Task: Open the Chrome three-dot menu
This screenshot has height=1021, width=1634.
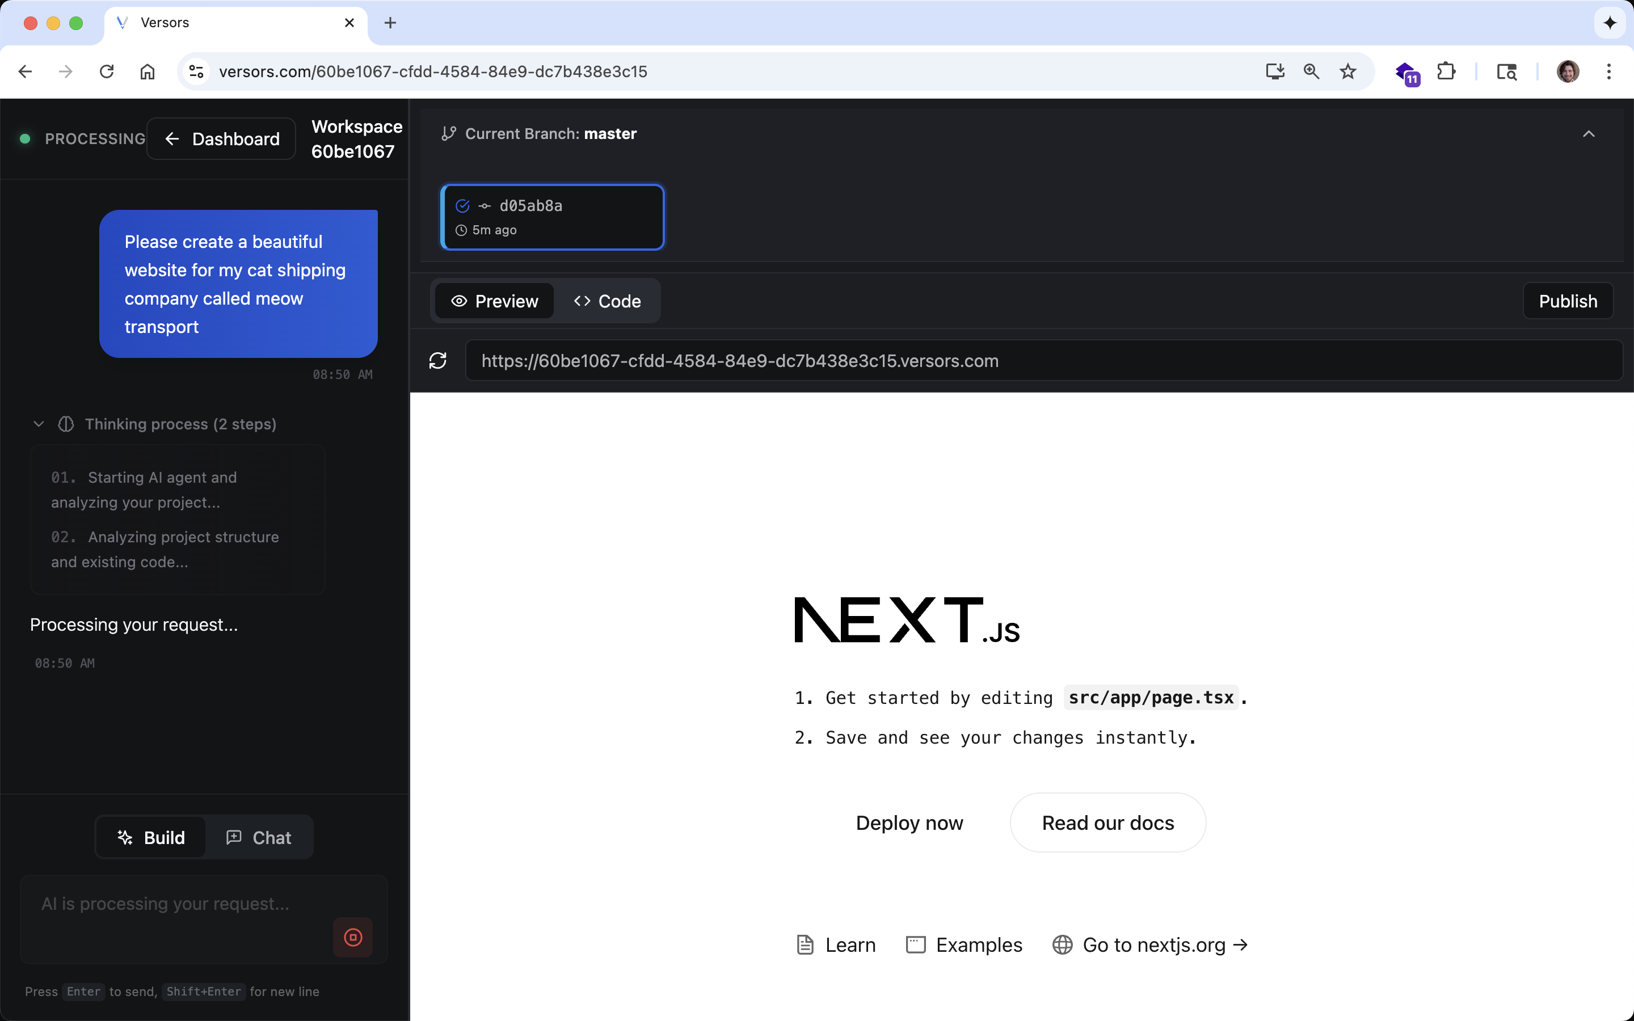Action: pyautogui.click(x=1609, y=71)
